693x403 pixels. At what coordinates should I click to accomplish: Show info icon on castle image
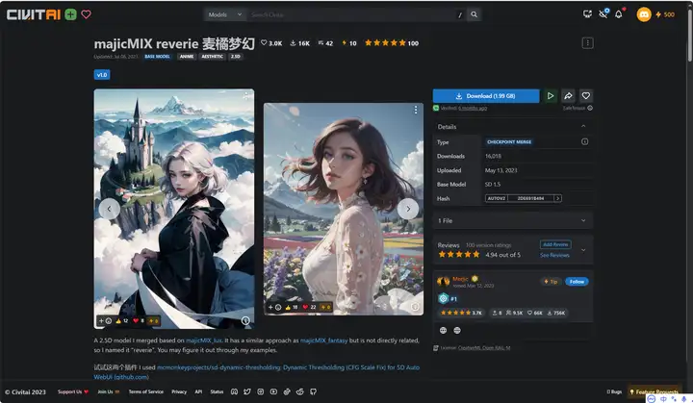(x=245, y=321)
